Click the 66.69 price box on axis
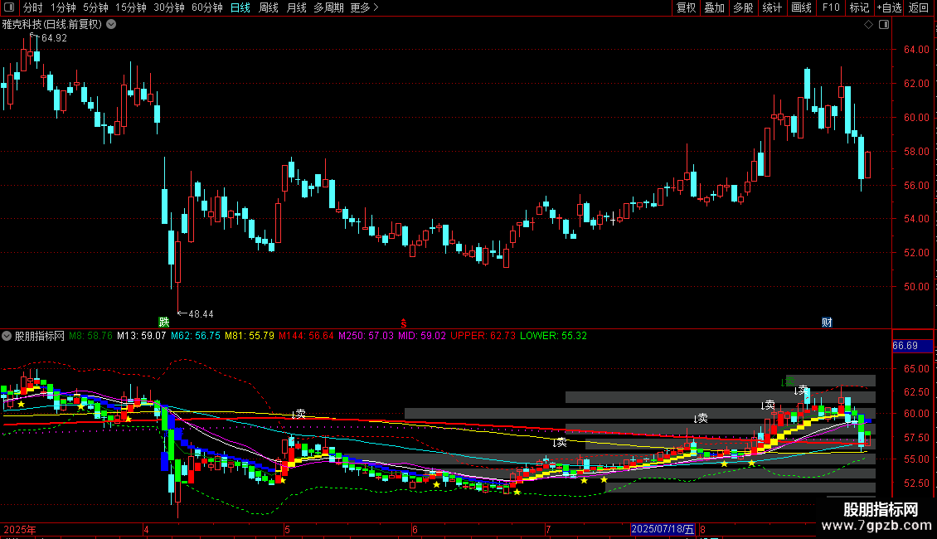Screen dimensions: 937x539 pyautogui.click(x=912, y=346)
